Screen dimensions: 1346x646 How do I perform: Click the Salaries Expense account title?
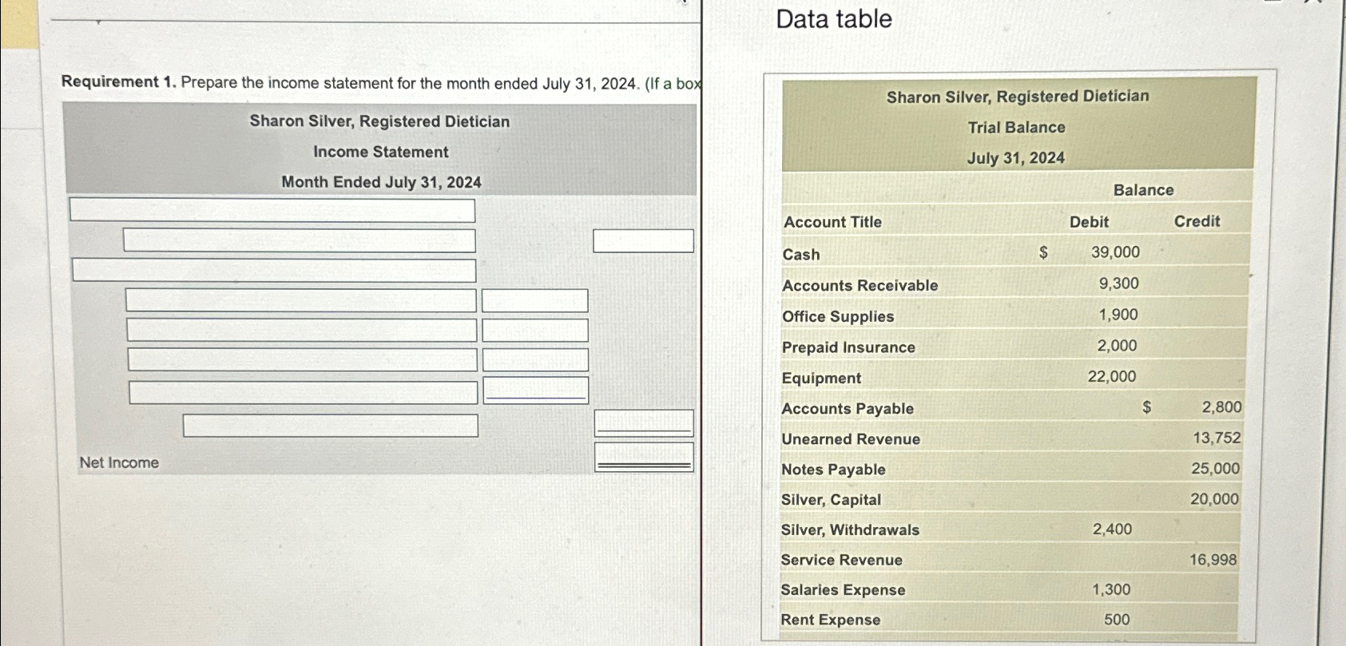[x=843, y=590]
